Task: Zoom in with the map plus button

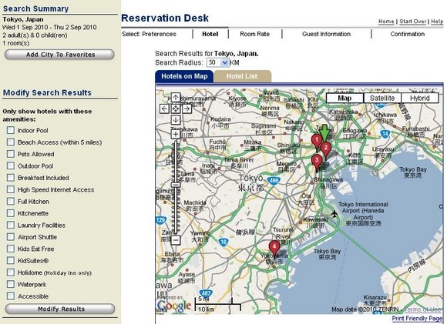Action: pos(176,134)
